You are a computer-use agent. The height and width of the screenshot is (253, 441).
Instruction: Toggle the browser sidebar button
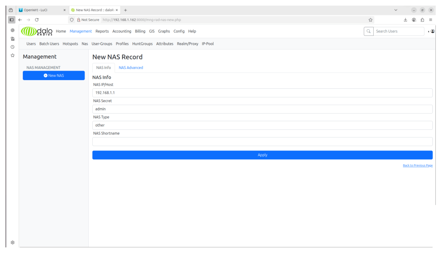[x=12, y=20]
